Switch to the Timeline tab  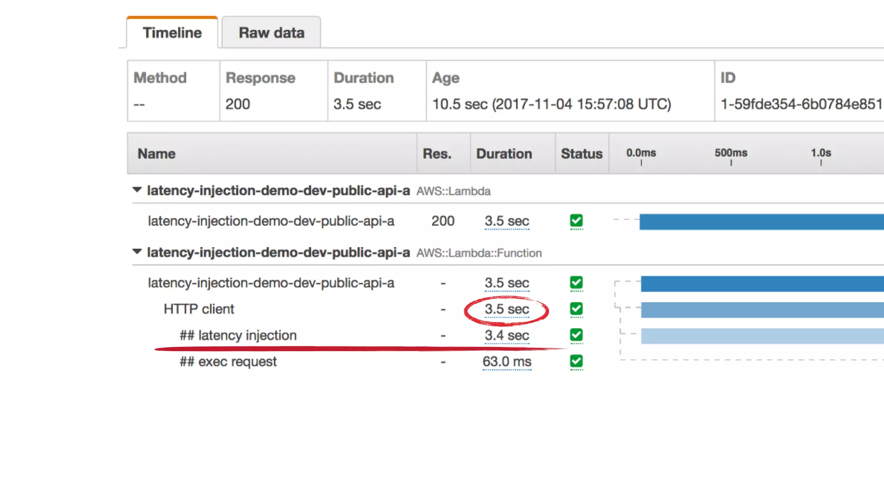[172, 33]
